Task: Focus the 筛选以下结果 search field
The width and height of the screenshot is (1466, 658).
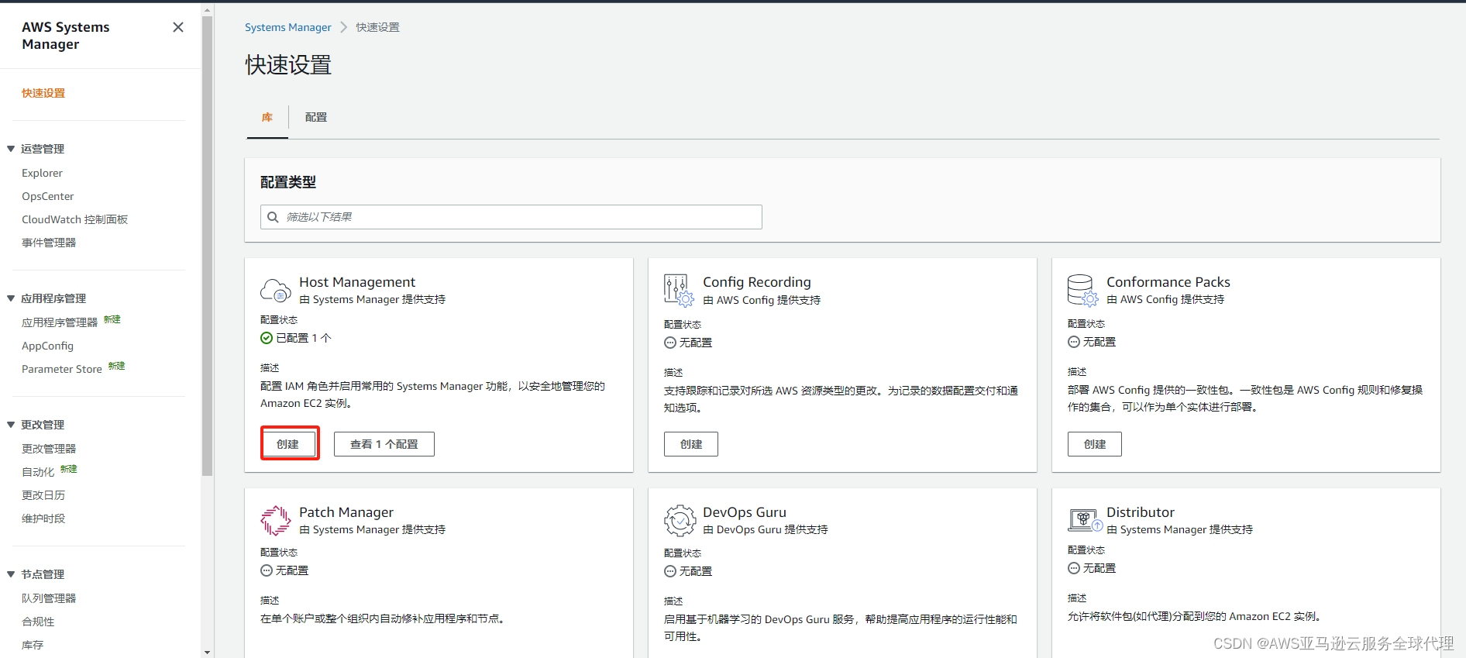Action: pos(511,217)
